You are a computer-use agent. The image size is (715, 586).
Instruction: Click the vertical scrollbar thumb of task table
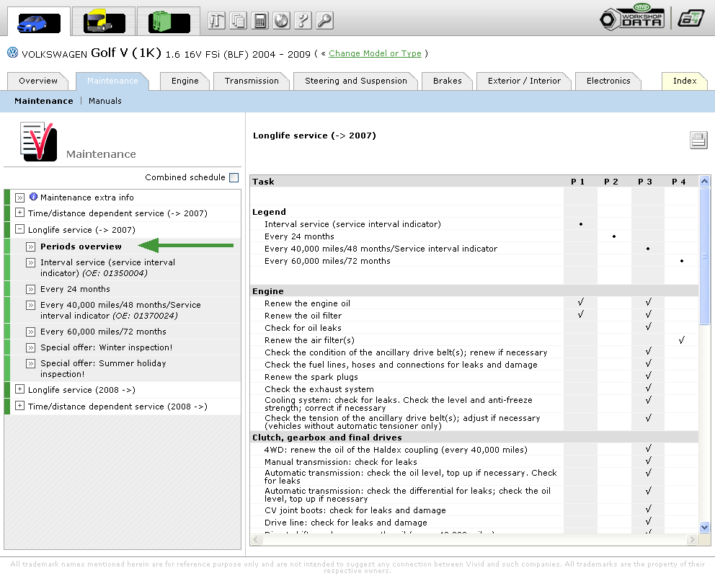704,256
